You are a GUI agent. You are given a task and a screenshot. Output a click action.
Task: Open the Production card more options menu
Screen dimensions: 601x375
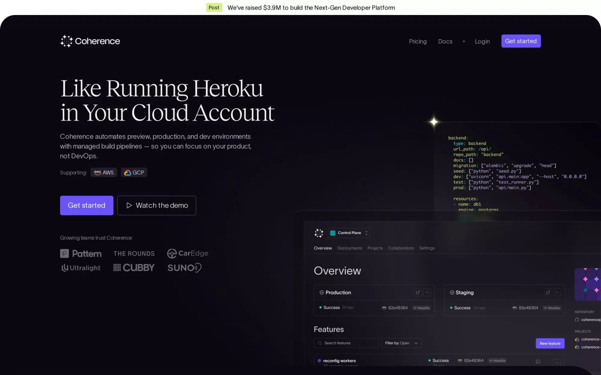(427, 292)
